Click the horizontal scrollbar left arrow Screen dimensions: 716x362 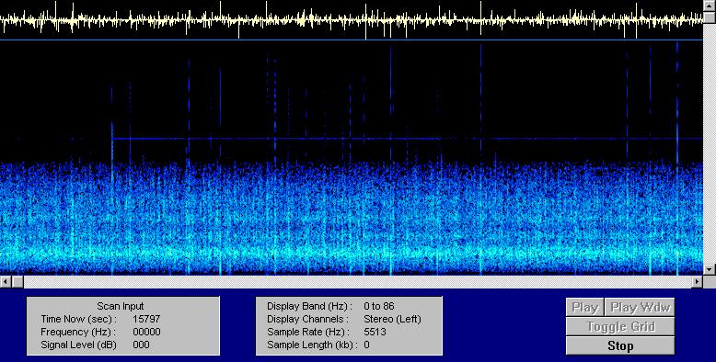6,282
